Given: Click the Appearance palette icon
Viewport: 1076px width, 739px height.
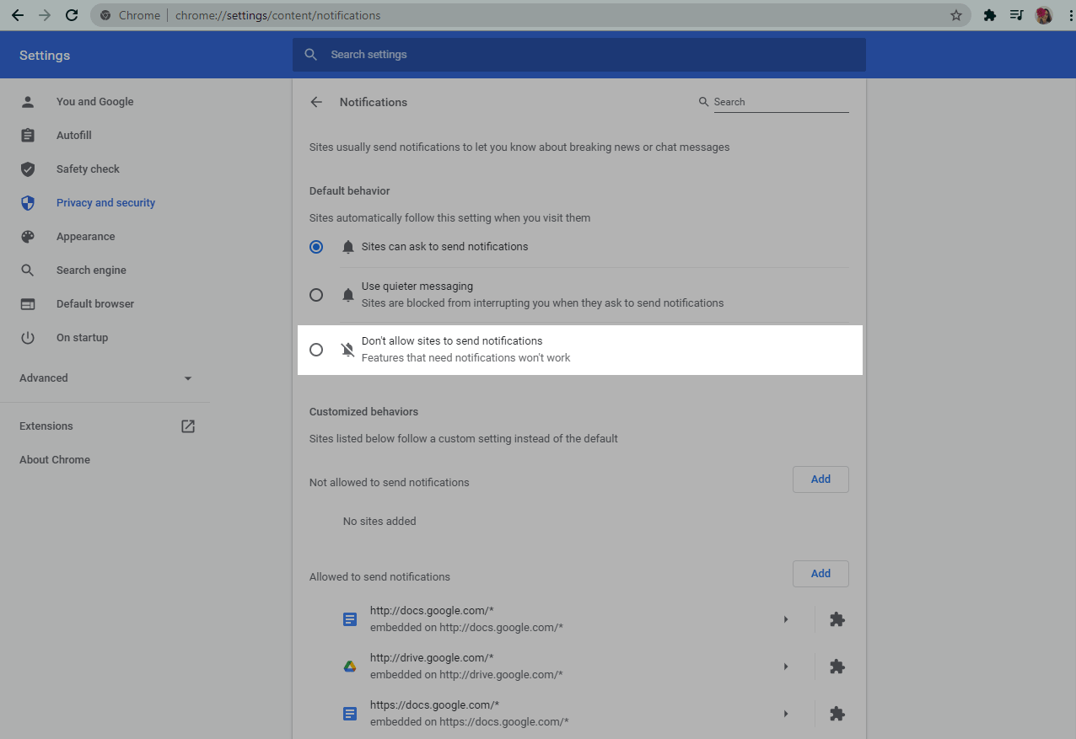Looking at the screenshot, I should point(28,237).
